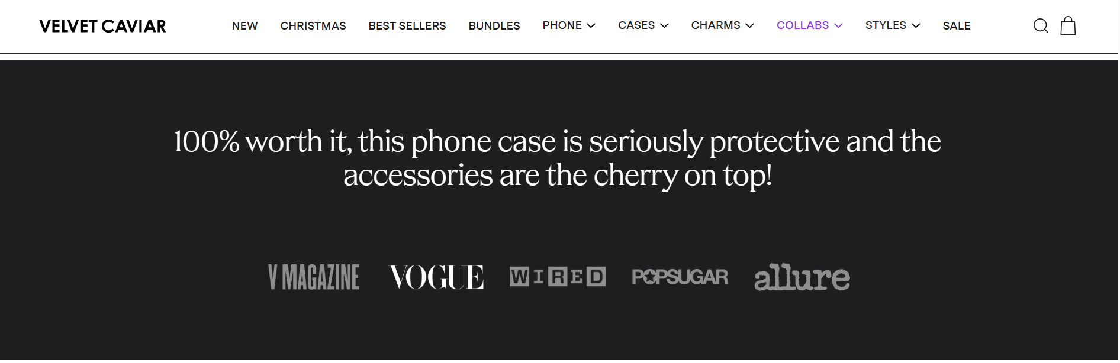Select the quoted testimonial text
Screen dimensions: 1120x363
pyautogui.click(x=559, y=157)
